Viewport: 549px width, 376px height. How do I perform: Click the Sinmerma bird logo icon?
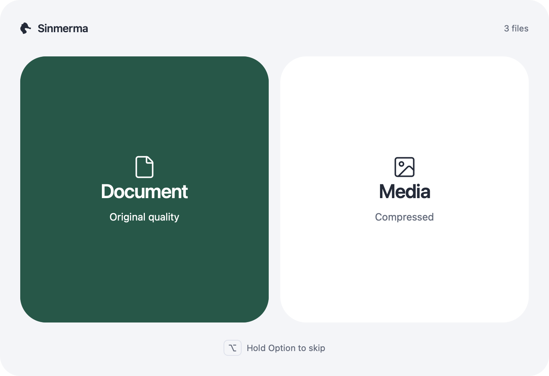[25, 28]
